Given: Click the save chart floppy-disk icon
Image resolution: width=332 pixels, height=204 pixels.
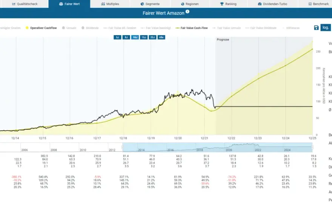Looking at the screenshot, I should point(316,28).
